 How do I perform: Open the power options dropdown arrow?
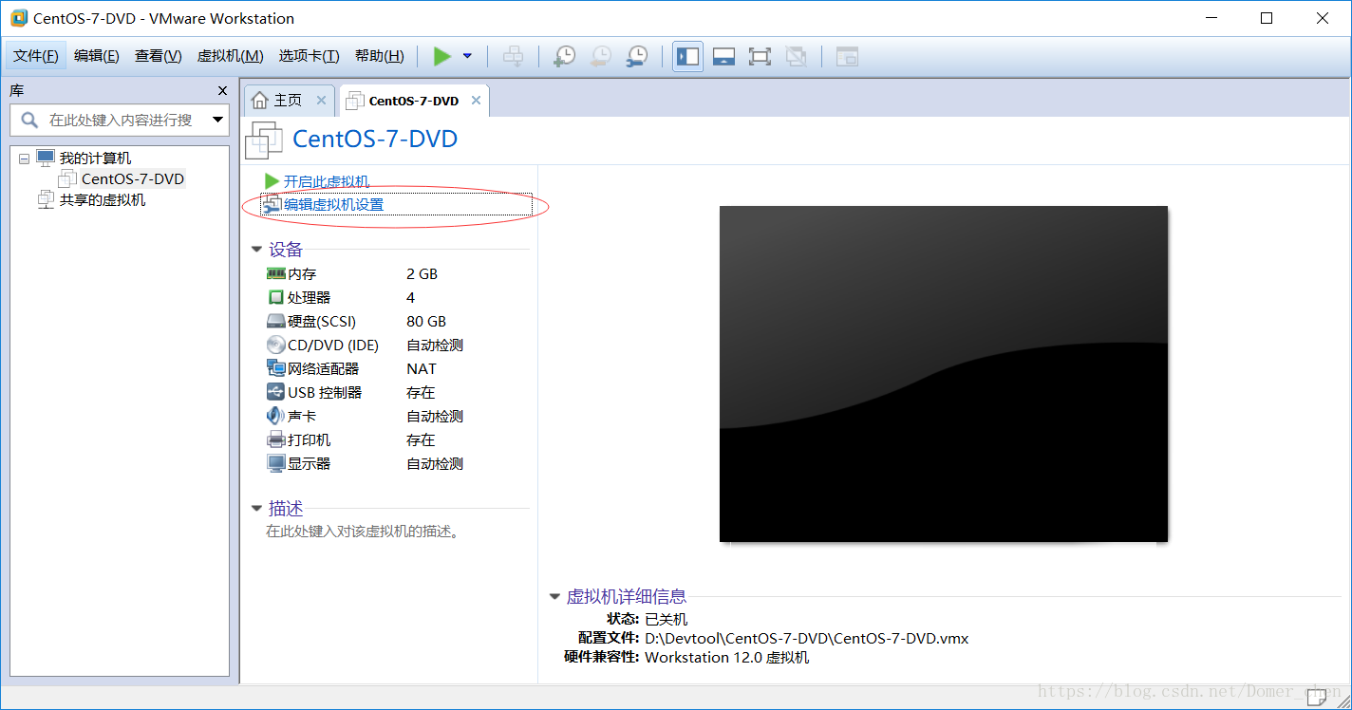pos(467,56)
